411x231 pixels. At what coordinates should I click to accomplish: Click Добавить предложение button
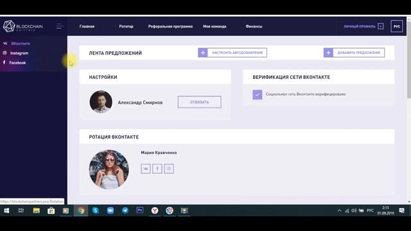tap(354, 53)
